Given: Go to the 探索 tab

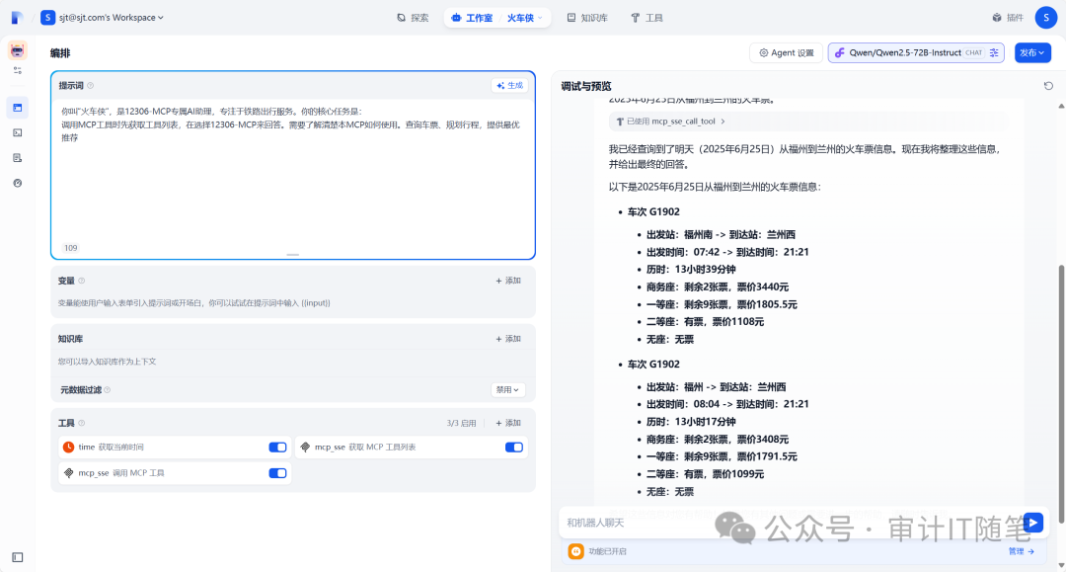Looking at the screenshot, I should 413,18.
